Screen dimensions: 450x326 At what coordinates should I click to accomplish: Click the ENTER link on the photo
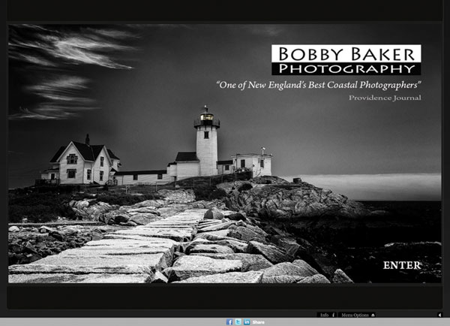(401, 265)
